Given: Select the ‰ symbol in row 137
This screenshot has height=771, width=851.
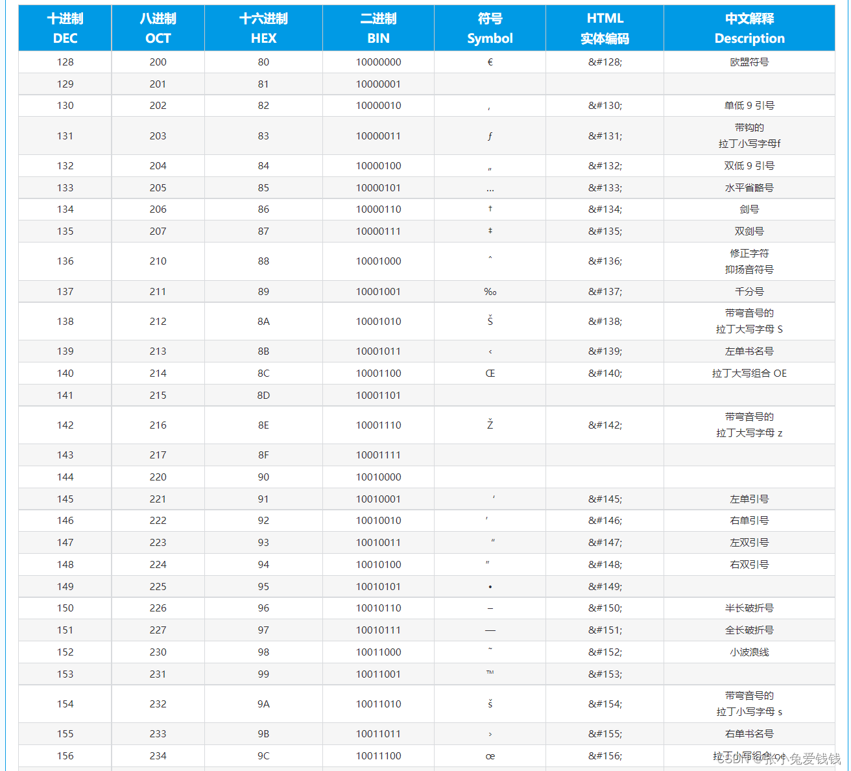Looking at the screenshot, I should point(490,292).
